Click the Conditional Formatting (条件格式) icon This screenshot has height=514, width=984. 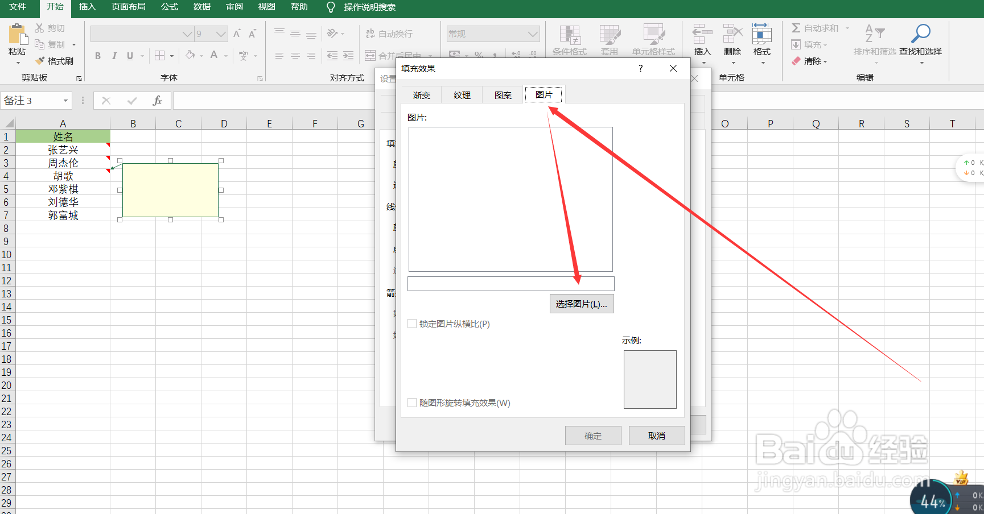(x=570, y=35)
